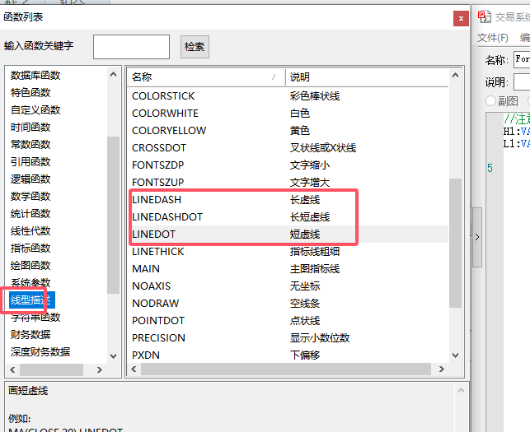Select LINETHICK function row
This screenshot has width=530, height=432.
288,252
